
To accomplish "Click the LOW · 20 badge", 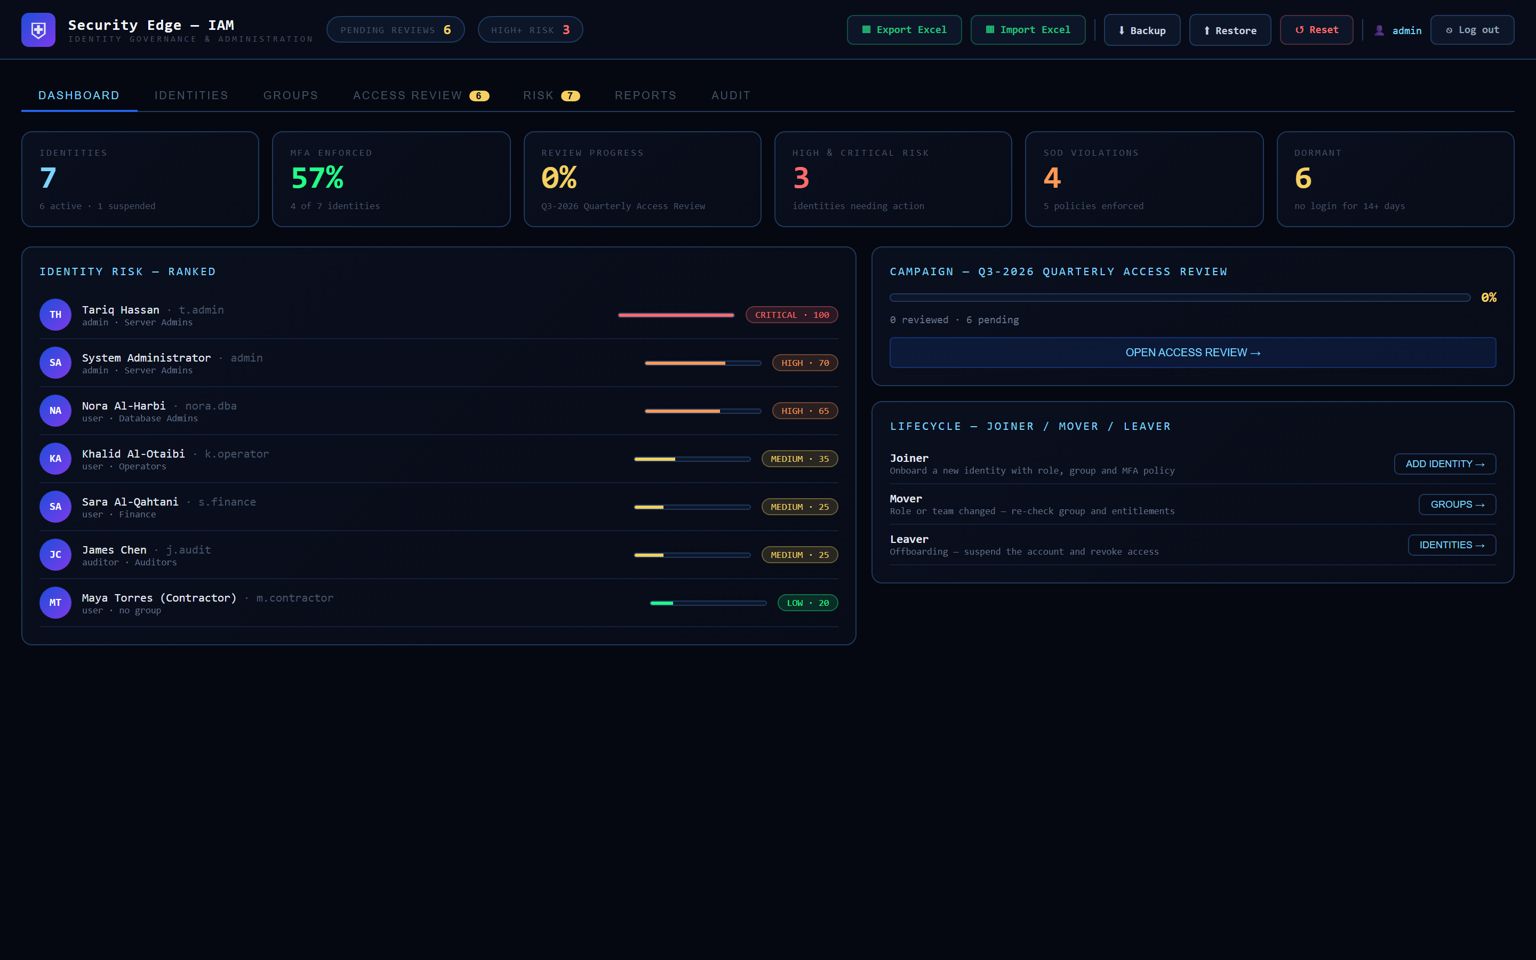I will pos(807,603).
